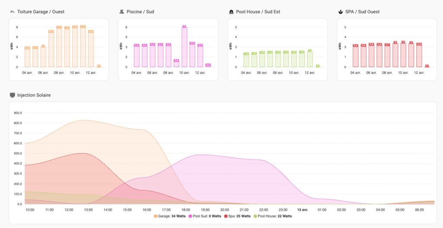
Task: Toggle the Garage series in the legend
Action: pos(170,216)
